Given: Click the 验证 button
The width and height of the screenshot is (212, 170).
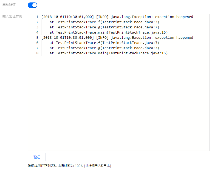Looking at the screenshot, I should coord(37,157).
